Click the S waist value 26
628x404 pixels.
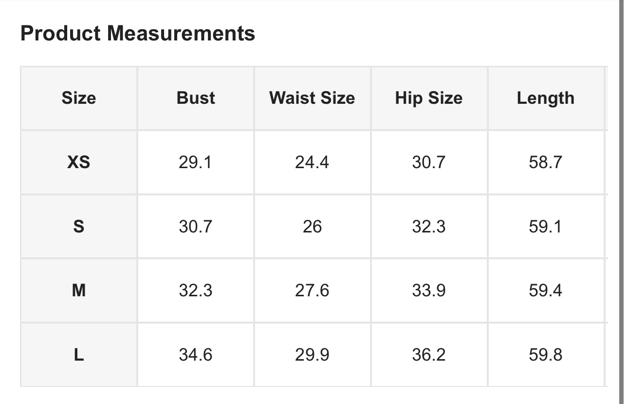(x=312, y=227)
